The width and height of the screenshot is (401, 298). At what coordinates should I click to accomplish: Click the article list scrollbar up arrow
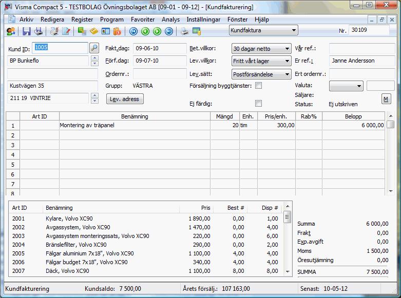[288, 206]
